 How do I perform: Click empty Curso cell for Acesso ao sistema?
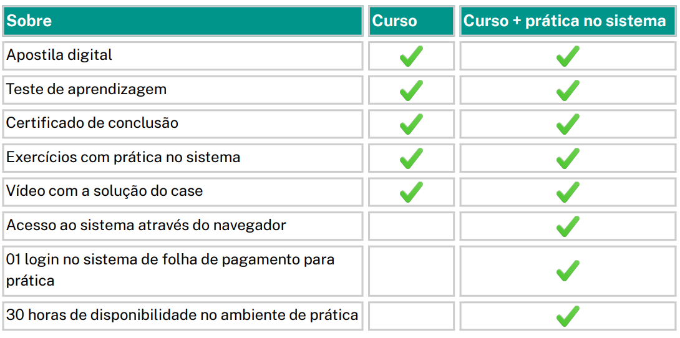[411, 226]
